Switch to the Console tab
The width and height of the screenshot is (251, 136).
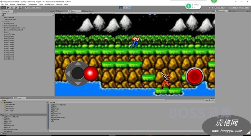pos(5,98)
